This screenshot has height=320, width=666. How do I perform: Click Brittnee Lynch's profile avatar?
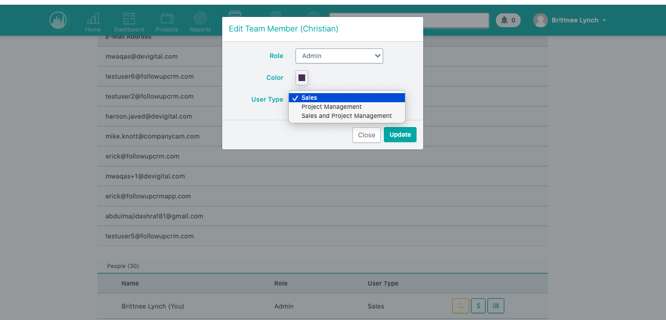540,21
